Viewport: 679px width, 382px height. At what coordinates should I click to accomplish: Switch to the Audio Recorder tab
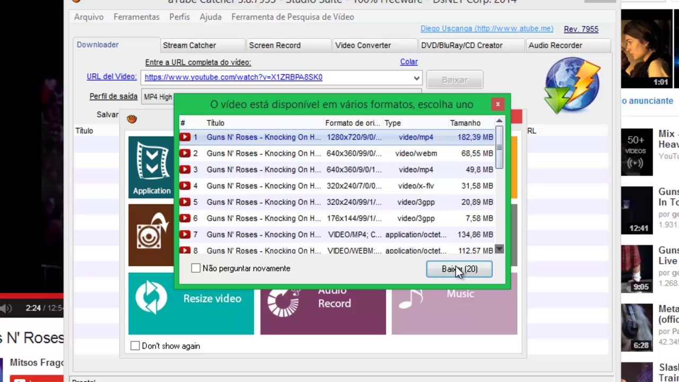click(568, 46)
